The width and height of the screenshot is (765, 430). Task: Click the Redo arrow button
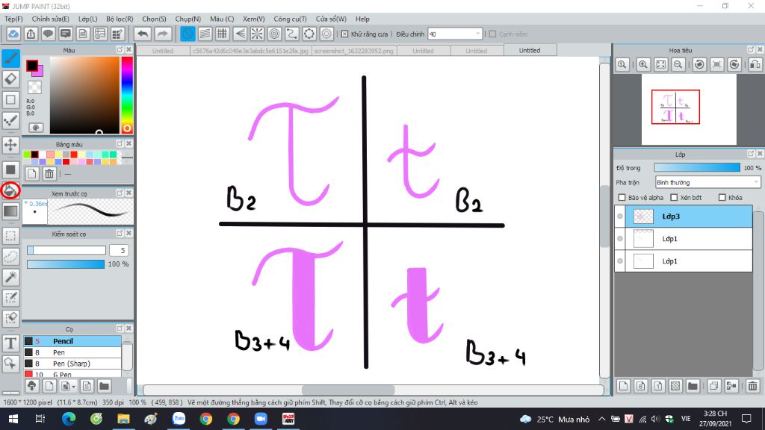[x=163, y=34]
